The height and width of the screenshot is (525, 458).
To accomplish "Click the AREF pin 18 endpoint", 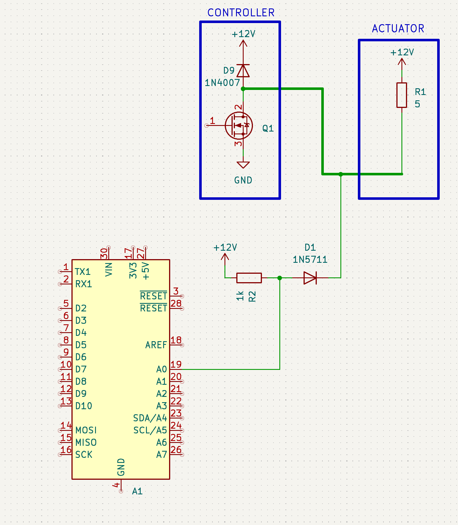I will [x=182, y=345].
